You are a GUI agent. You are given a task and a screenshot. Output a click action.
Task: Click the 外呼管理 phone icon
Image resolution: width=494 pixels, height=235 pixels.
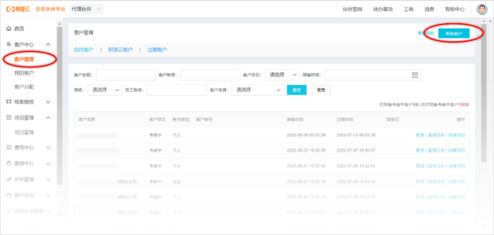[x=9, y=180]
